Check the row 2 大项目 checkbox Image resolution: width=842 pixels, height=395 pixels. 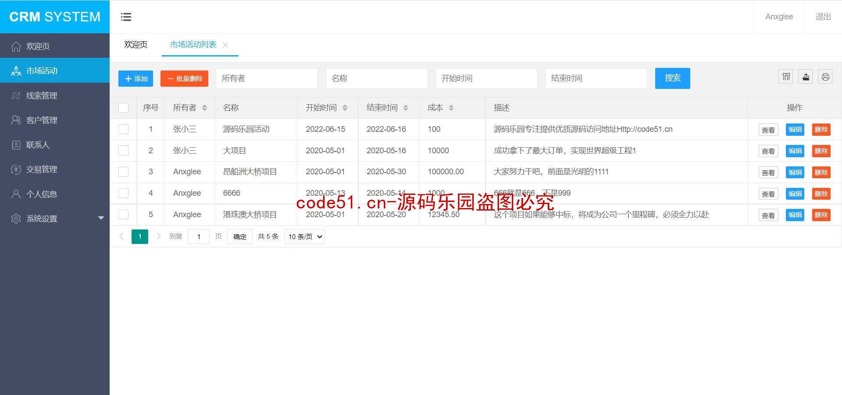(x=124, y=151)
